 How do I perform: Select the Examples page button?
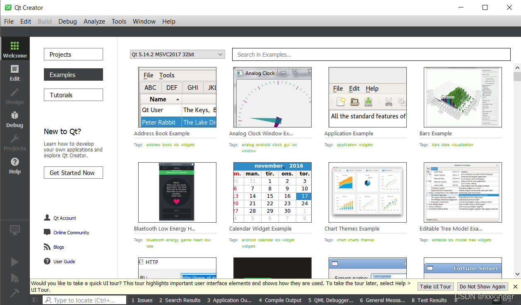(x=73, y=74)
